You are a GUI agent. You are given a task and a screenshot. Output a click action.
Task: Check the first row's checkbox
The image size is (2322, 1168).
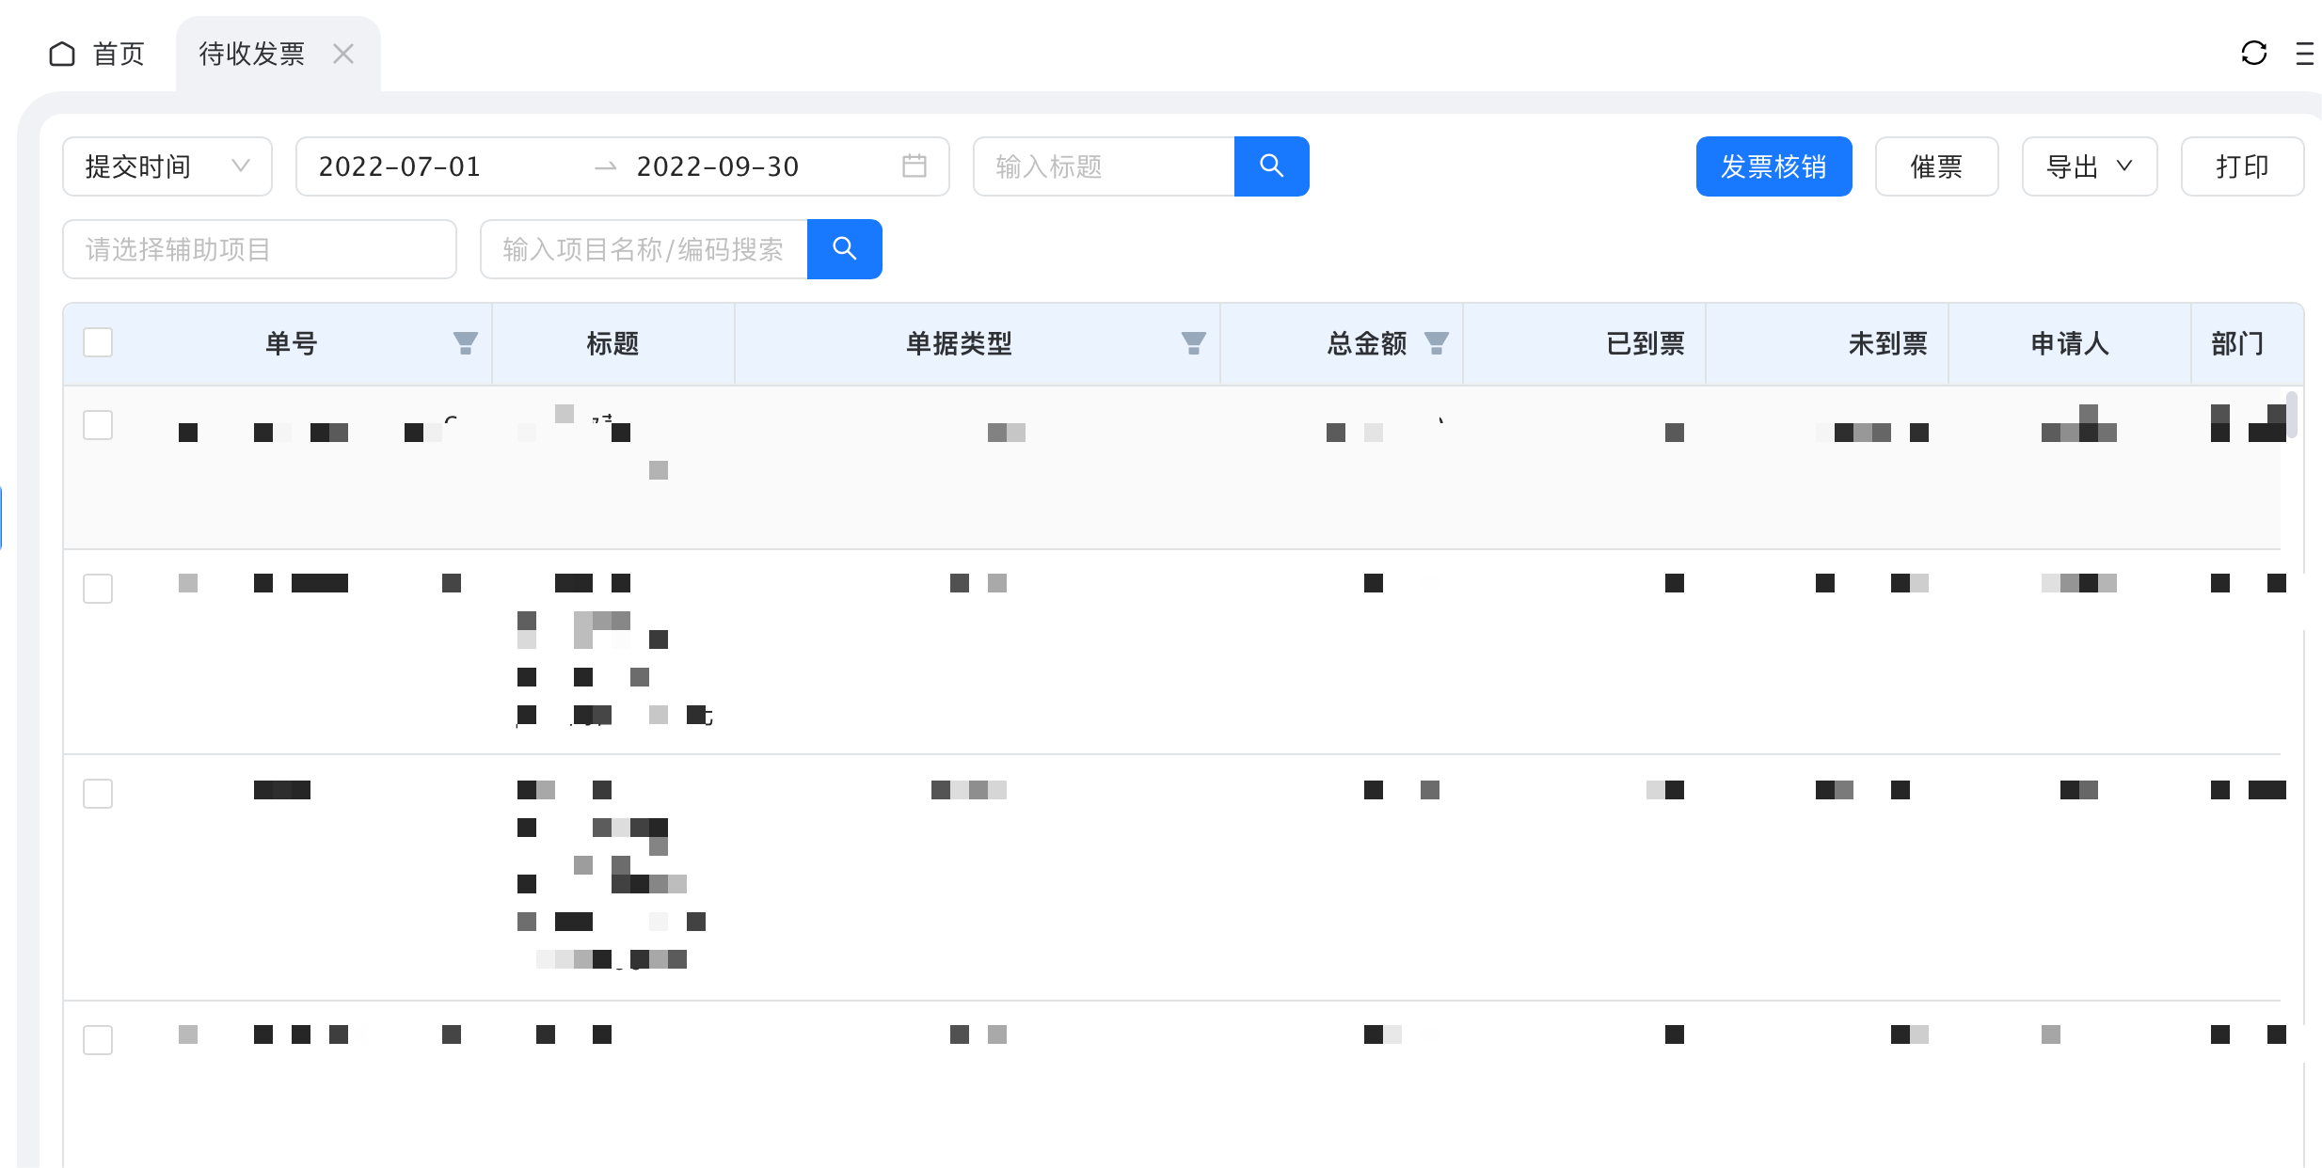click(98, 425)
